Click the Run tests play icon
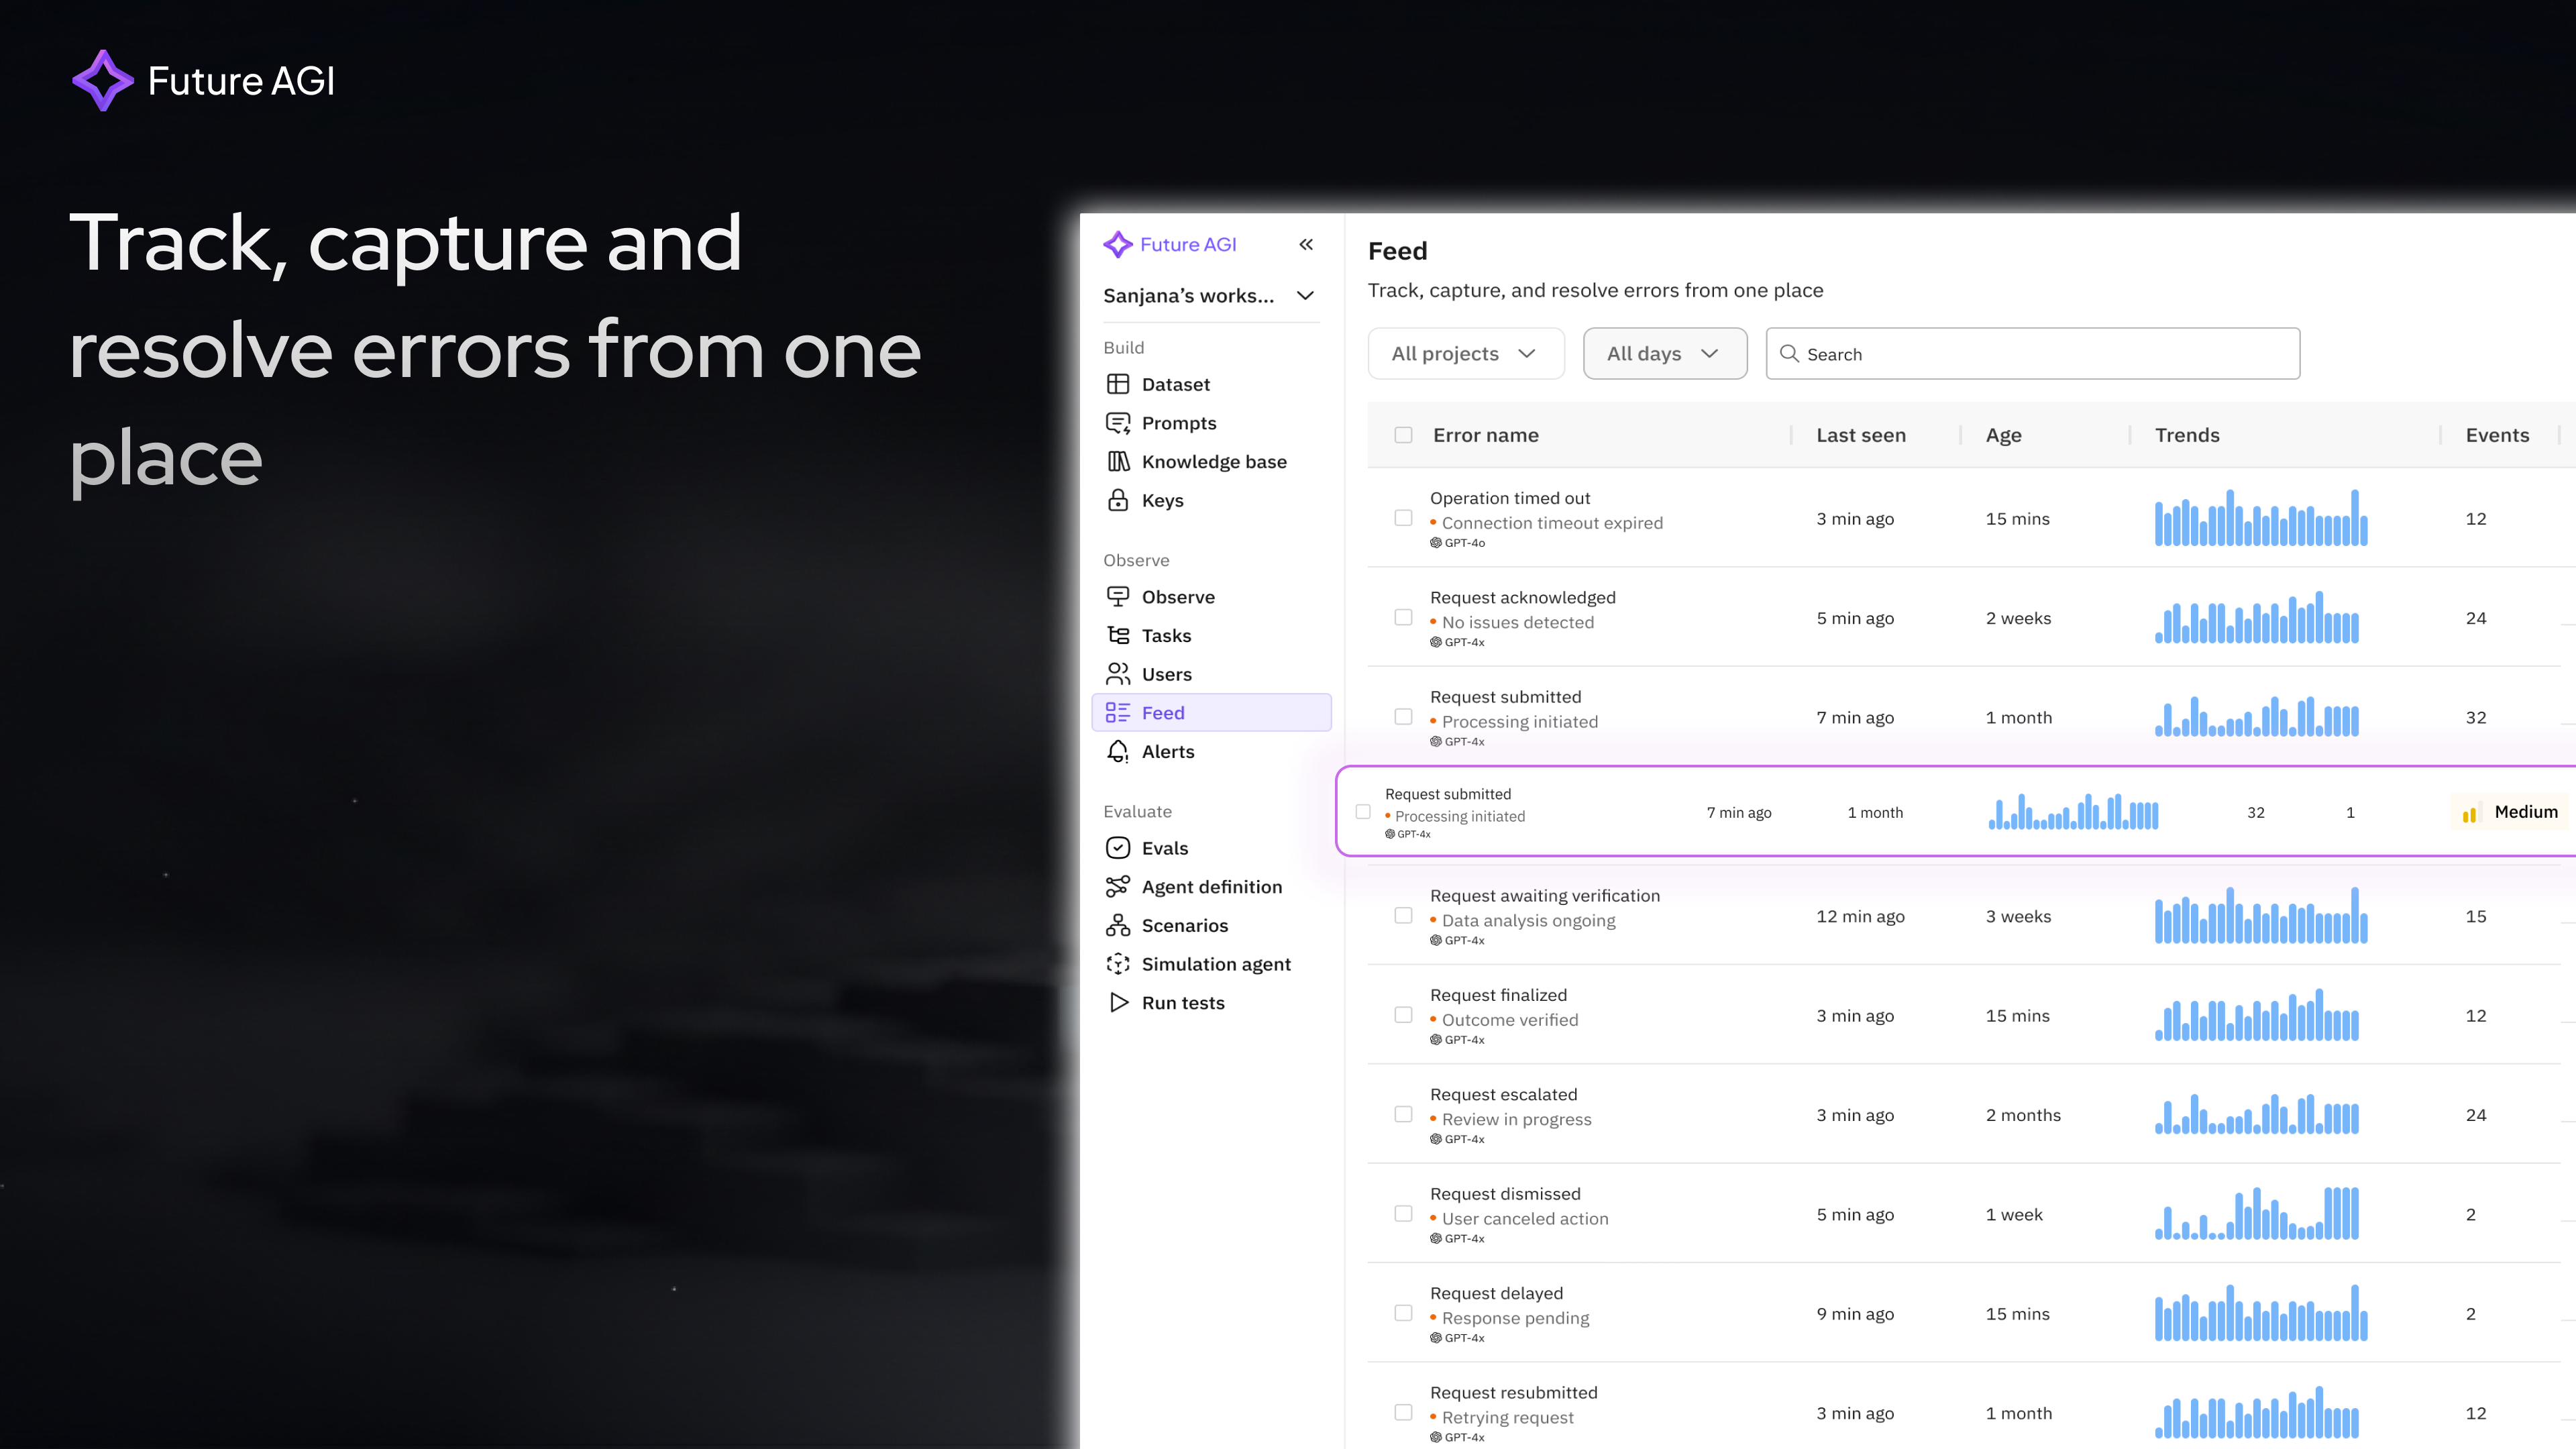The width and height of the screenshot is (2576, 1449). 1118,1002
